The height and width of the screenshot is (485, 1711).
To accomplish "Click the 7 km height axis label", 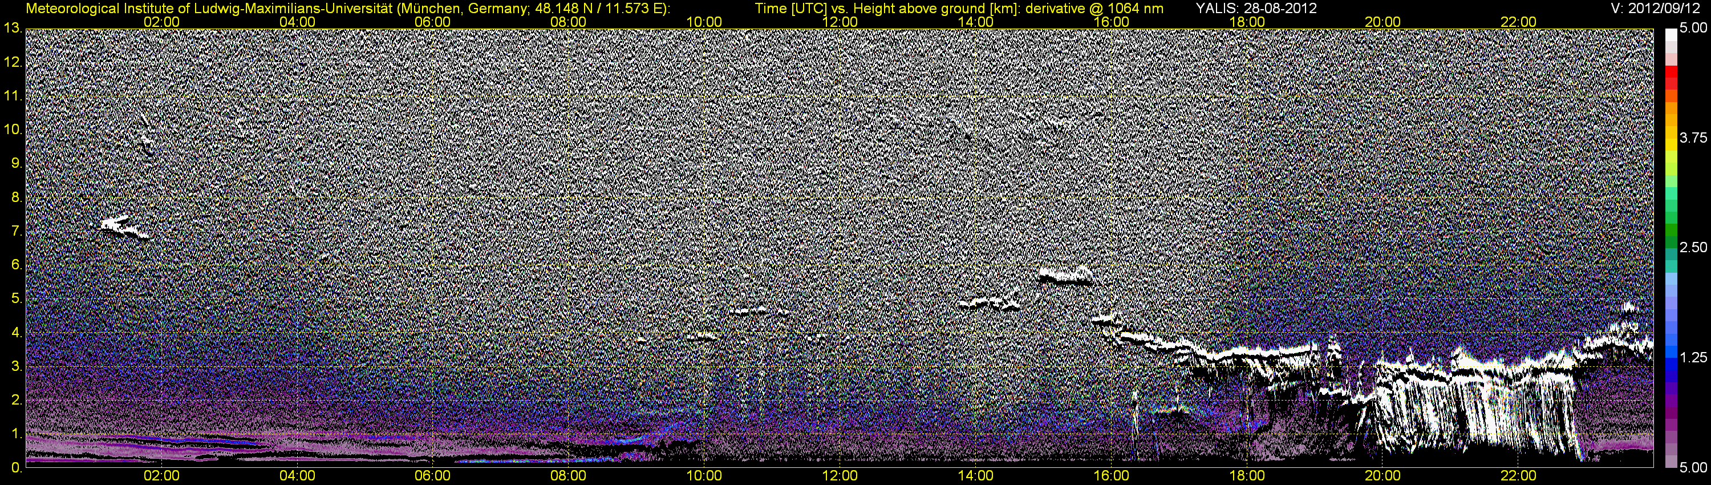I will click(17, 231).
